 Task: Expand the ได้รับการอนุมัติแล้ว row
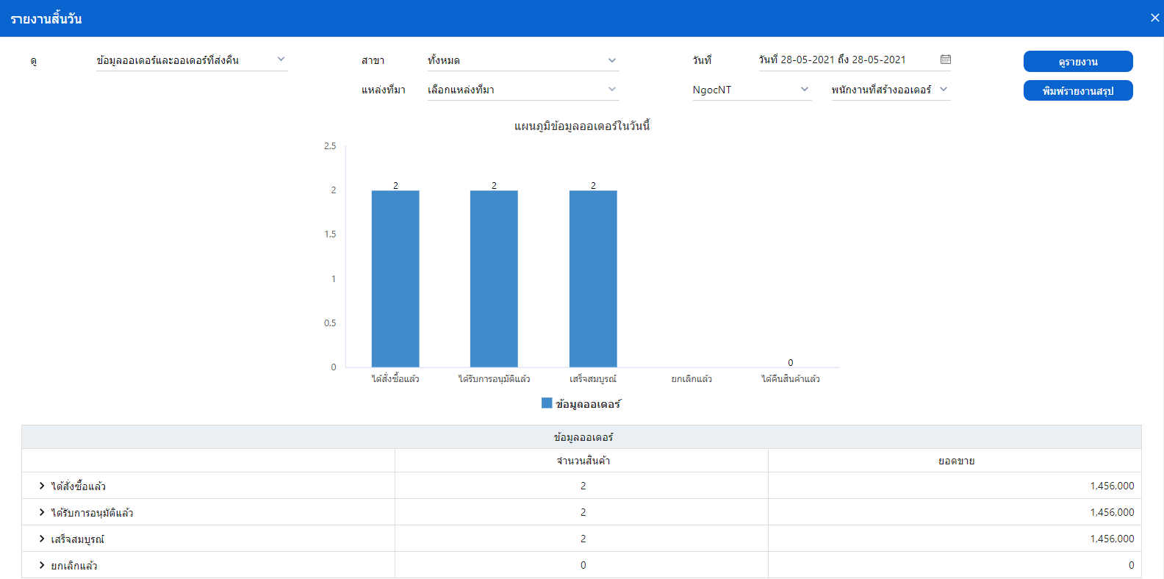42,512
